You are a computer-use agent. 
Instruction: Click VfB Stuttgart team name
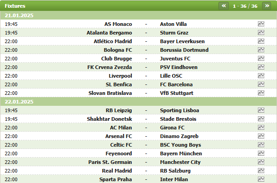pos(177,93)
